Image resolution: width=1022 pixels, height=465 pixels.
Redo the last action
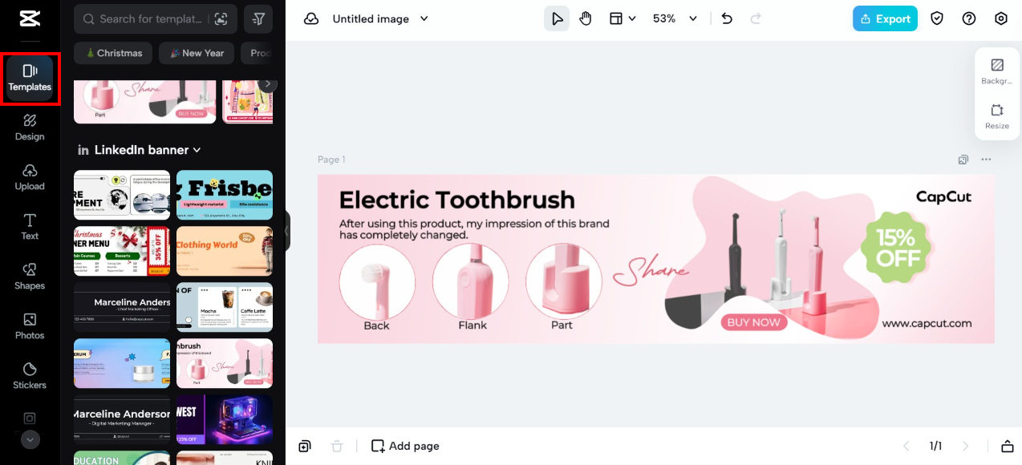pyautogui.click(x=756, y=18)
